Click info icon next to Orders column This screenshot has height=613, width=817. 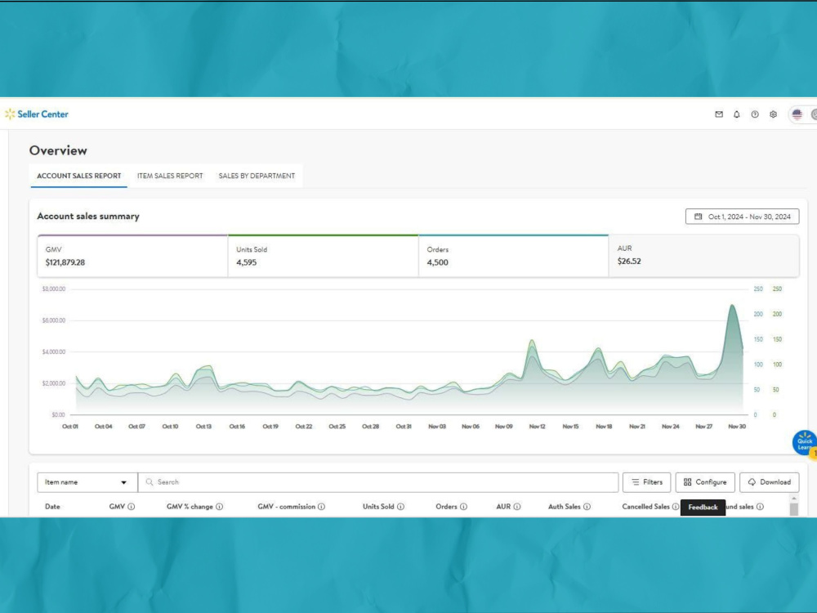click(x=464, y=507)
